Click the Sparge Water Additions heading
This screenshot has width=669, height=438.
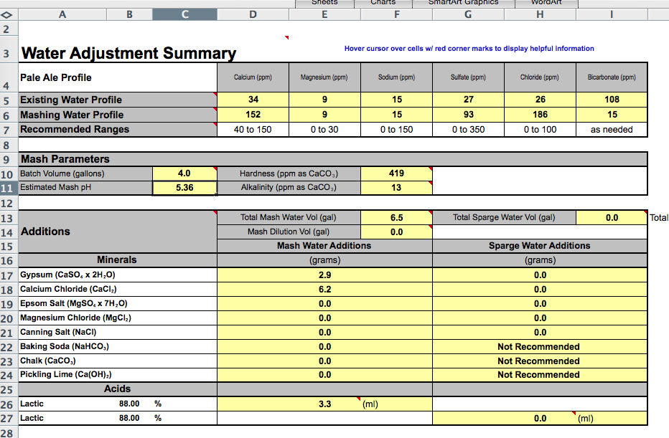540,246
